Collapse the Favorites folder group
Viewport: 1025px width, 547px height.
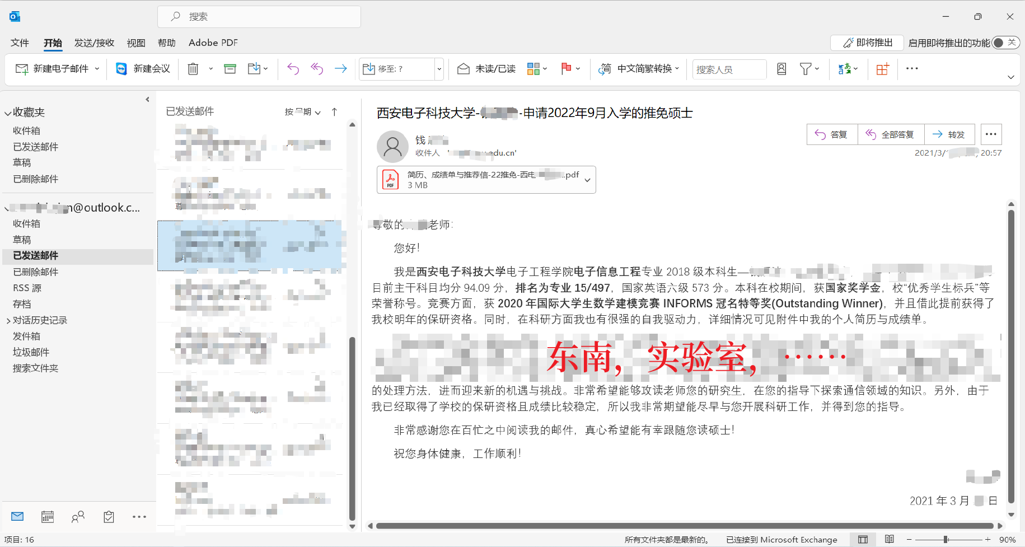coord(8,113)
